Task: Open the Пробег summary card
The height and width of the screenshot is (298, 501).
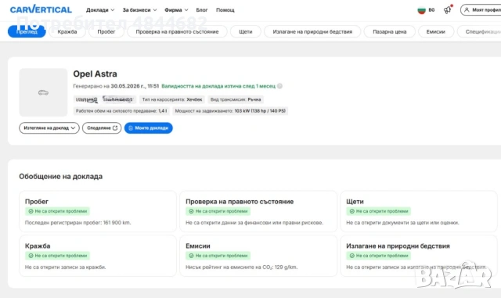Action: pos(98,211)
